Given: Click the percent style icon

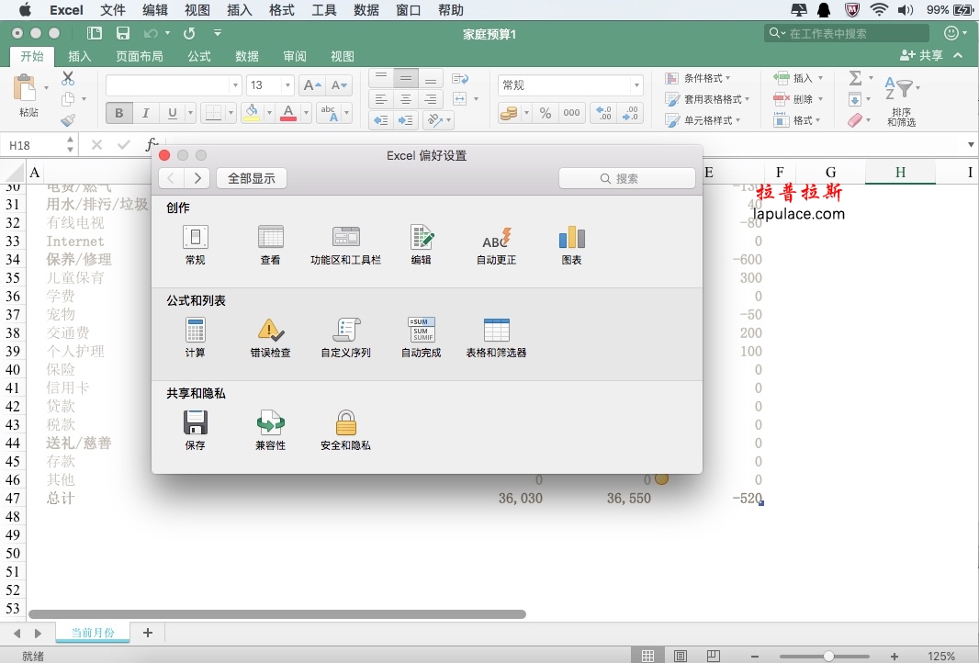Looking at the screenshot, I should point(546,113).
